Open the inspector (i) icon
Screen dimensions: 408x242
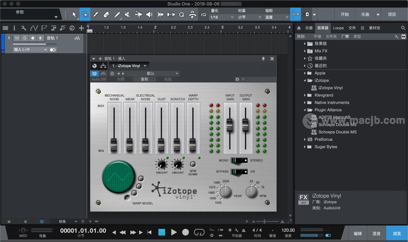pos(14,28)
